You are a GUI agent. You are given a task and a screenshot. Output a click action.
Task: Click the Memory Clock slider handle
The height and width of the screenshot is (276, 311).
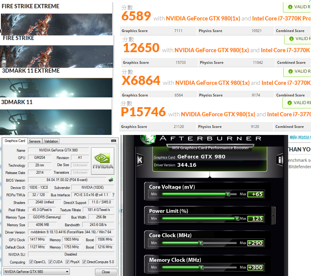click(x=201, y=267)
